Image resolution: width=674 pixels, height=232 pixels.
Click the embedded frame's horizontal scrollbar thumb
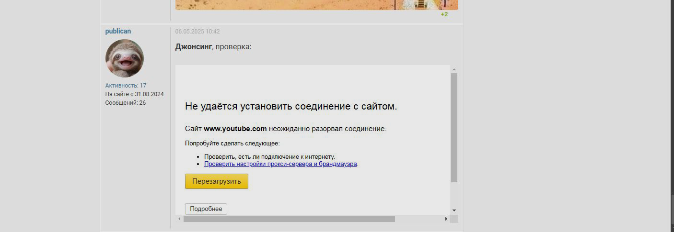tap(289, 219)
